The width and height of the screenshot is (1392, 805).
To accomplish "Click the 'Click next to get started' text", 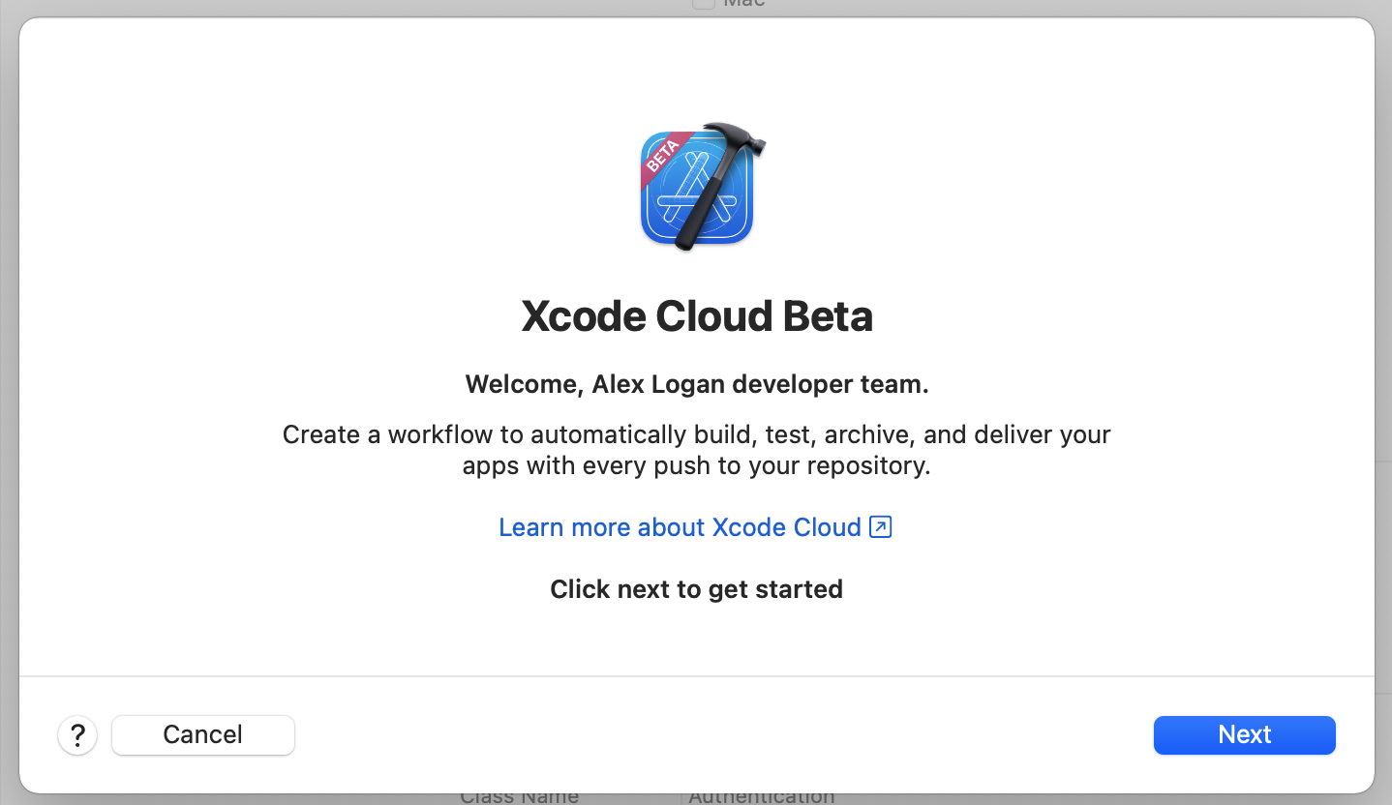I will [697, 589].
